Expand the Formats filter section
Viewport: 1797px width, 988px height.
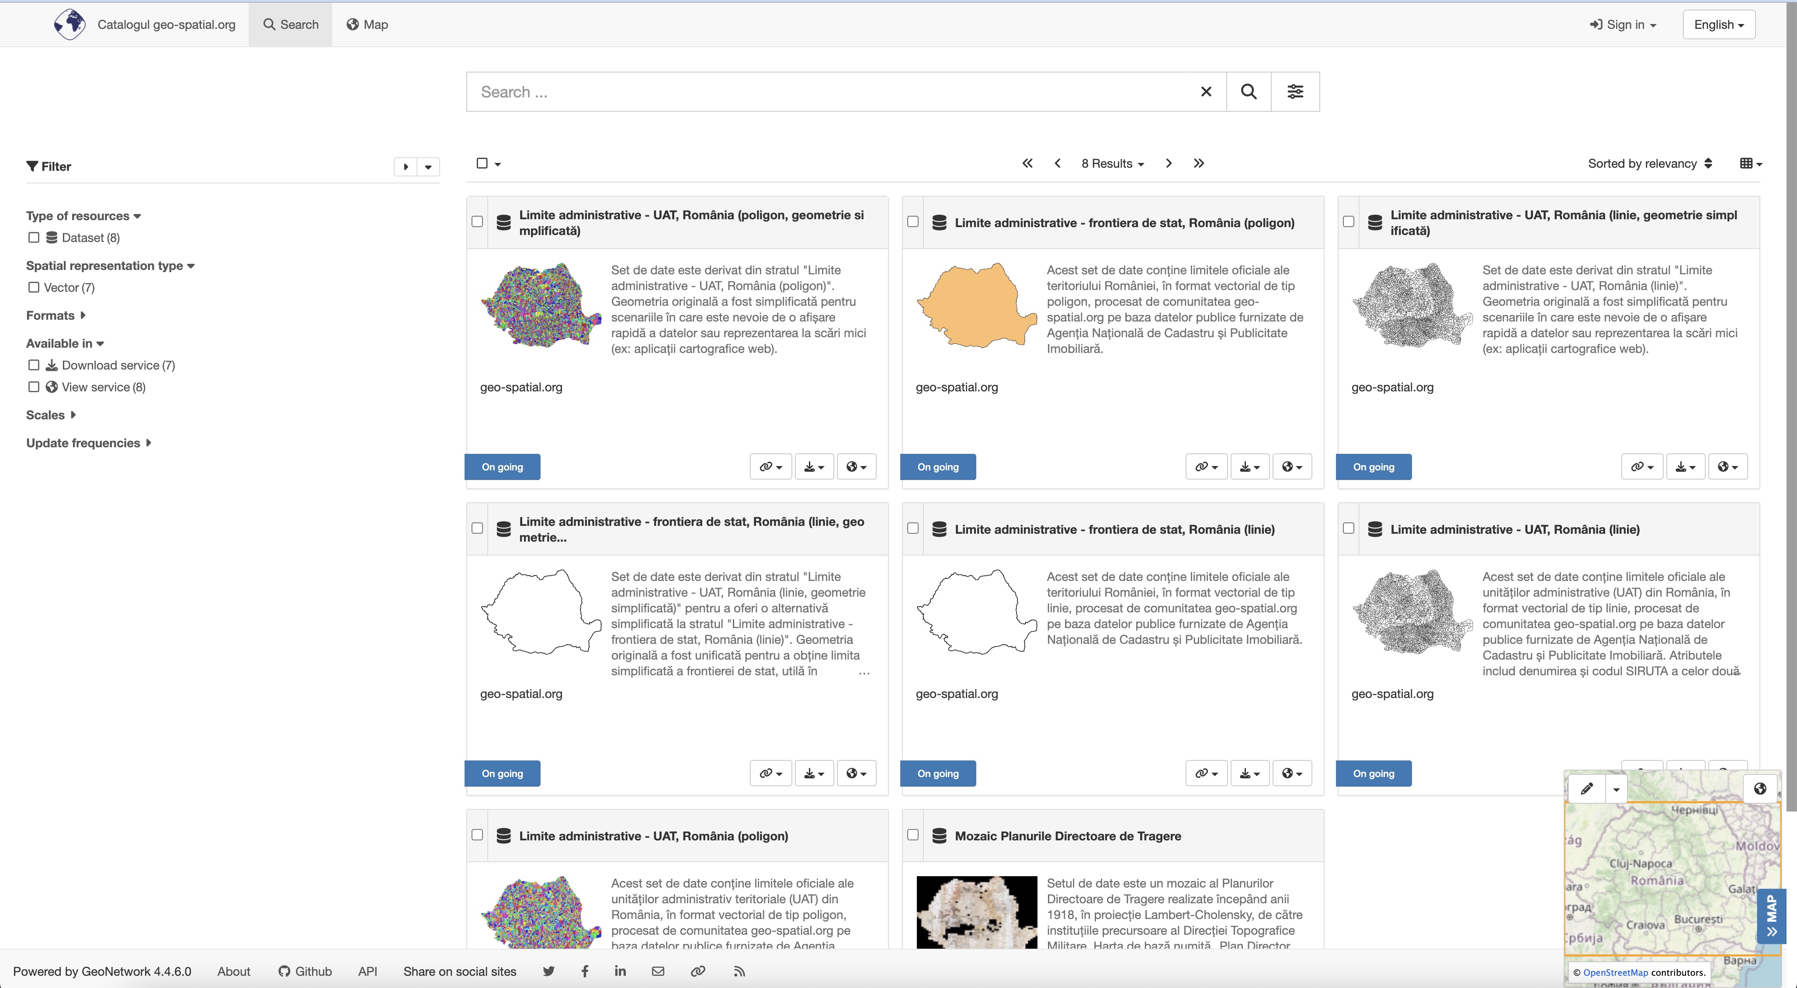pyautogui.click(x=56, y=315)
